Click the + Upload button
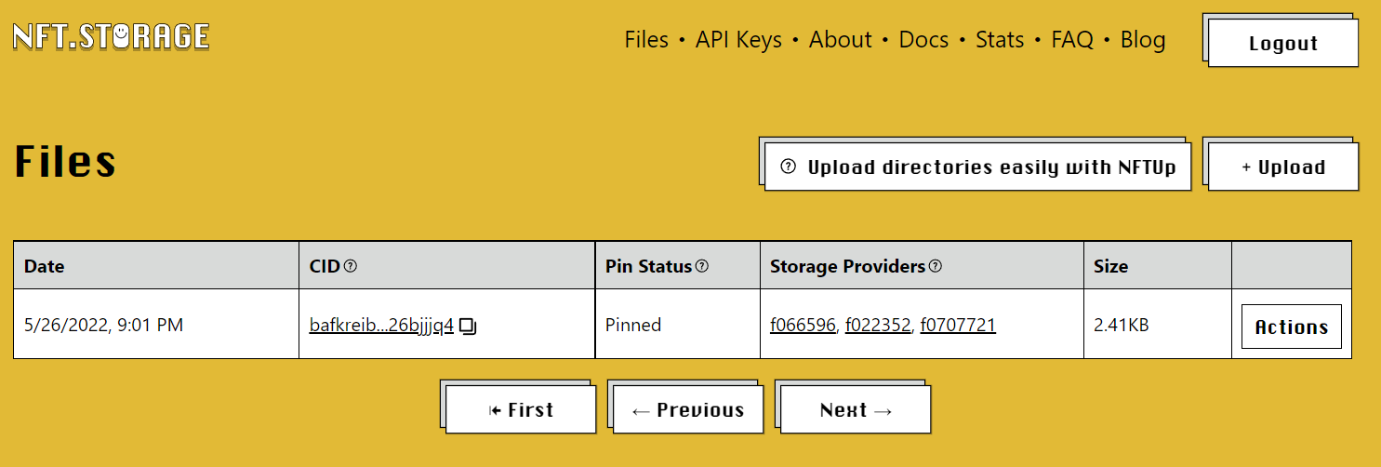The image size is (1381, 467). [1283, 167]
